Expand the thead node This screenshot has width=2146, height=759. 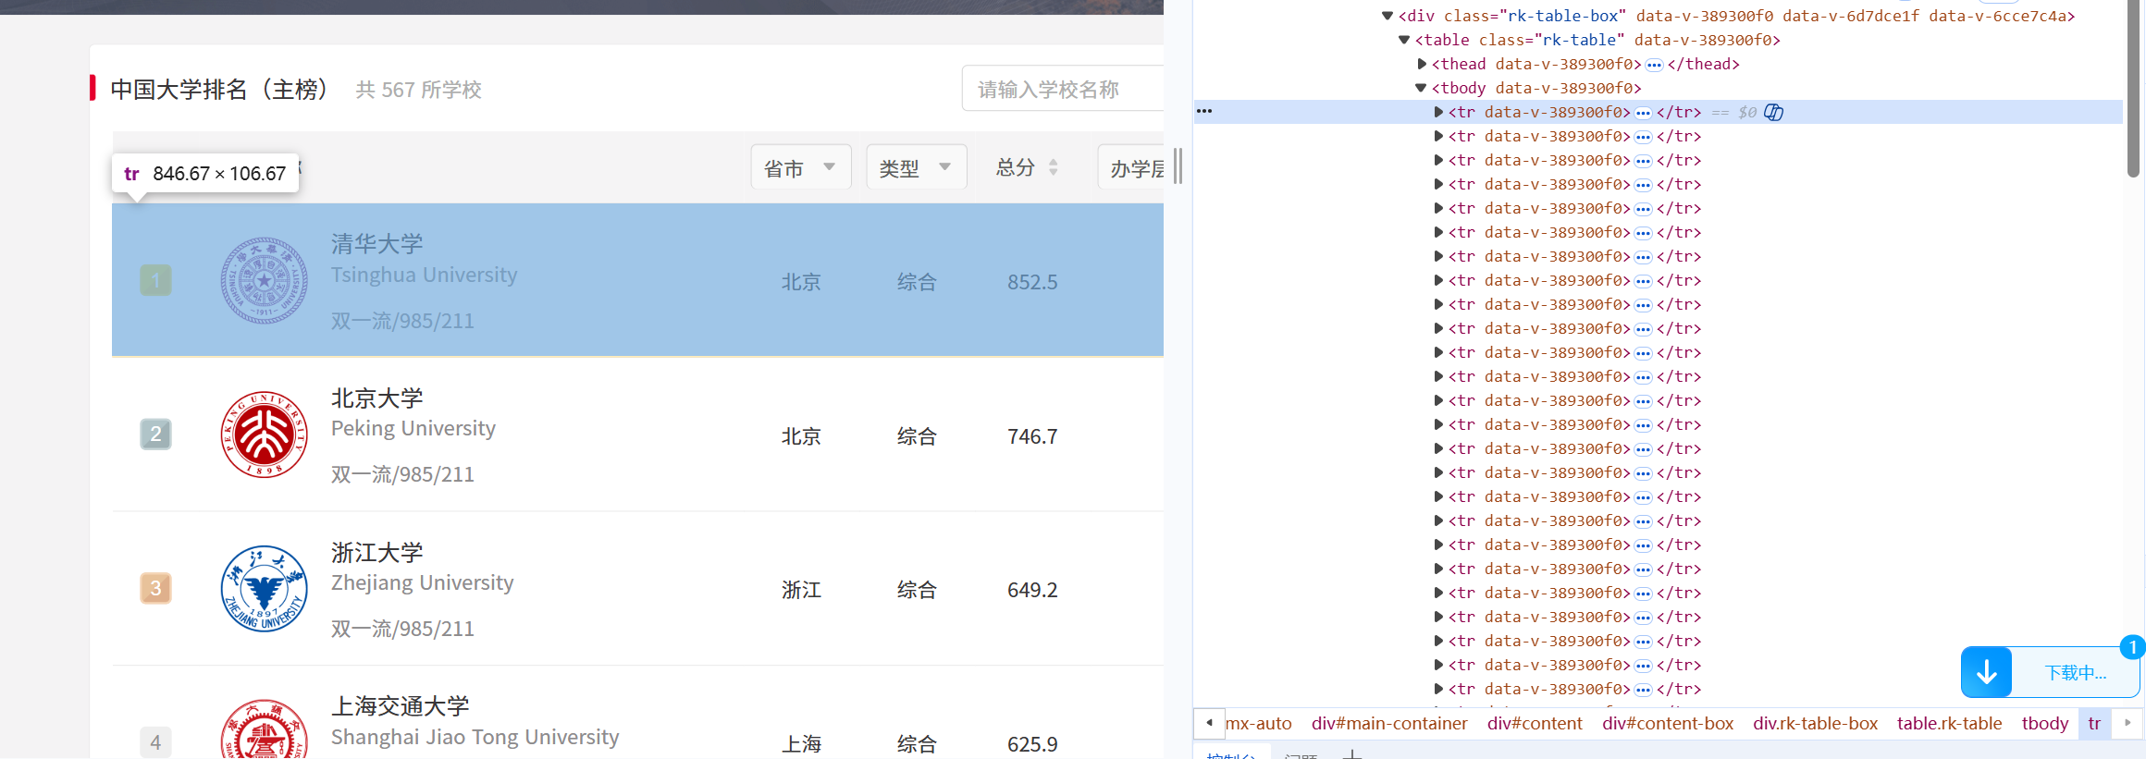tap(1422, 64)
